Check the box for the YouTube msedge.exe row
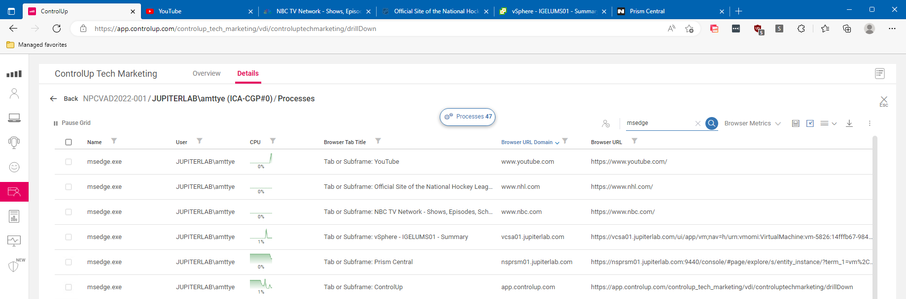Image resolution: width=906 pixels, height=299 pixels. click(69, 162)
